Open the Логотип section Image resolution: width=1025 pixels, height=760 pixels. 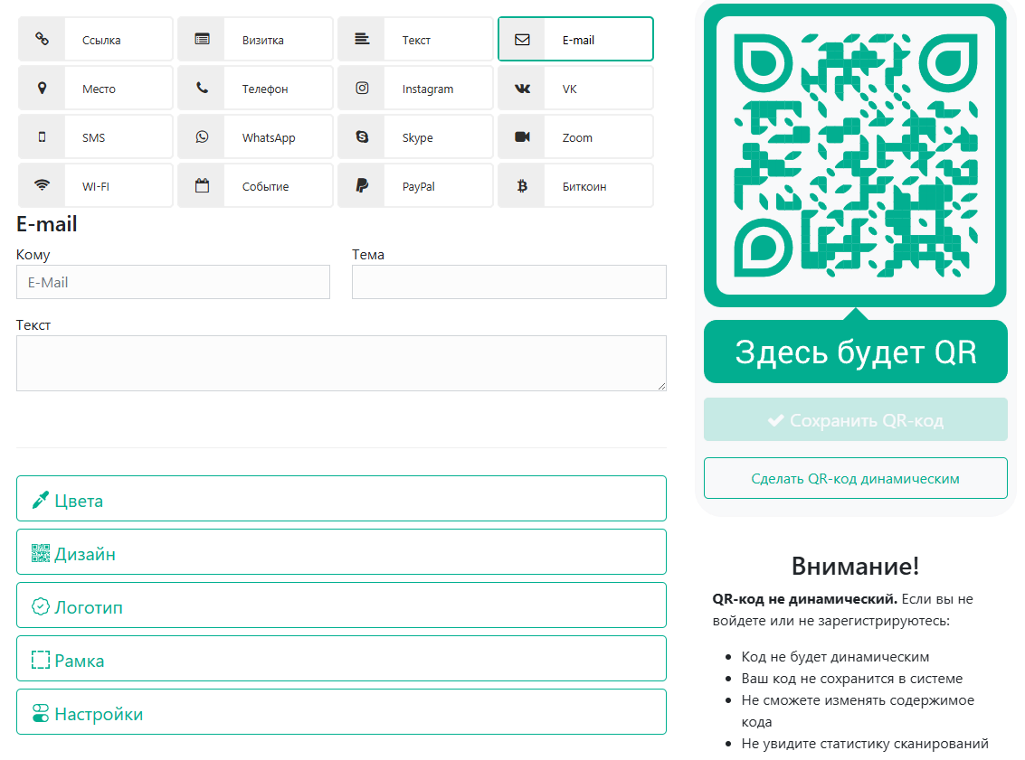(x=341, y=605)
